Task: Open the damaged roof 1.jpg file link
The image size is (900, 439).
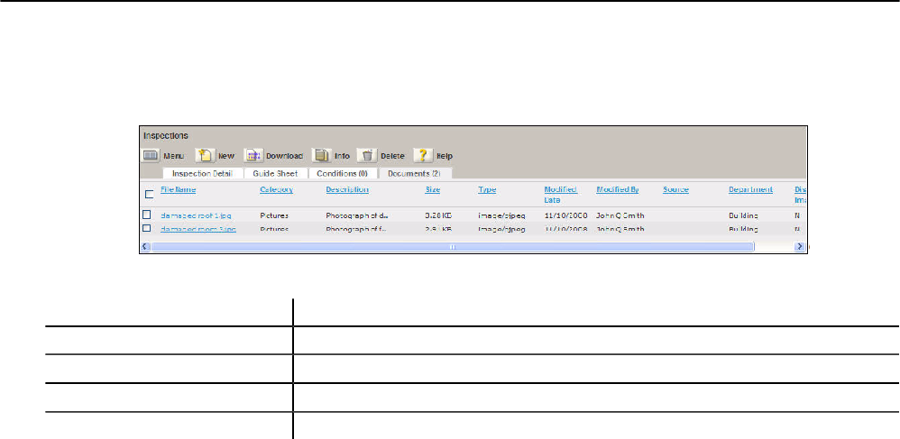Action: click(197, 215)
